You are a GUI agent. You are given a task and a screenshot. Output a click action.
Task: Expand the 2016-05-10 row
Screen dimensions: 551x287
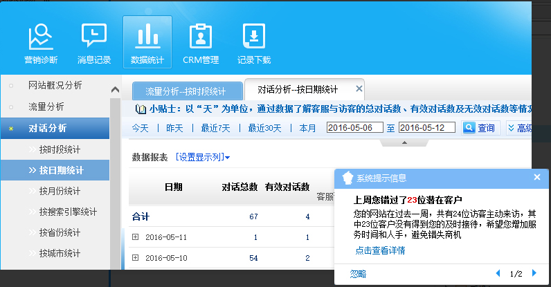[x=136, y=258]
